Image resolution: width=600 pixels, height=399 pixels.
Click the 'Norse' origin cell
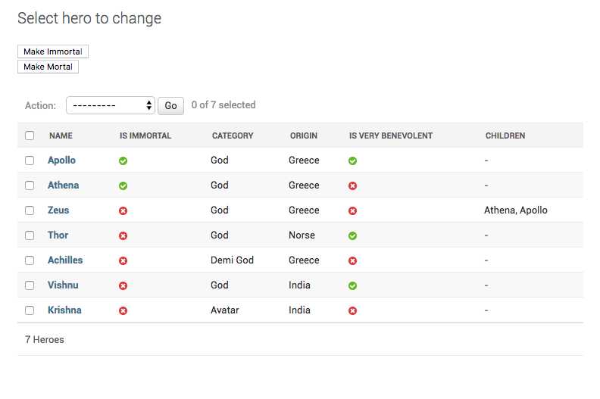pos(302,235)
